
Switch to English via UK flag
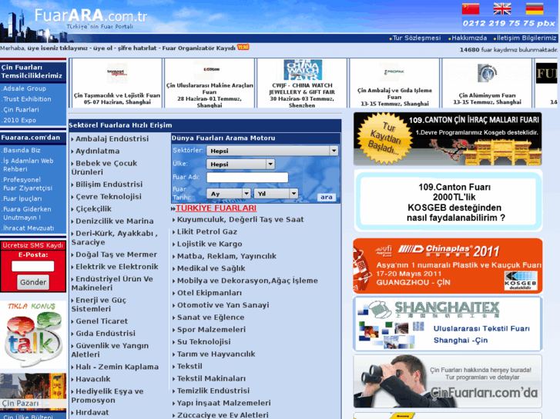(x=502, y=8)
